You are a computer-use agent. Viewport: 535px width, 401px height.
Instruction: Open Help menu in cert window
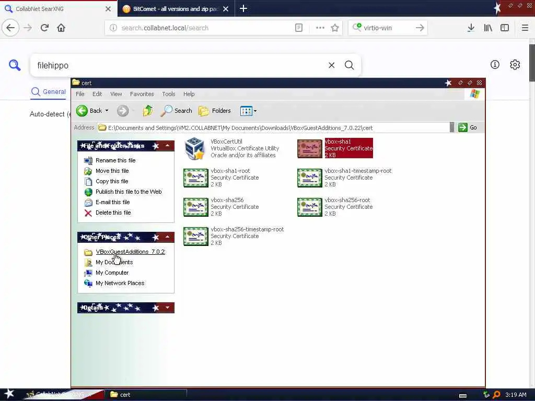189,94
